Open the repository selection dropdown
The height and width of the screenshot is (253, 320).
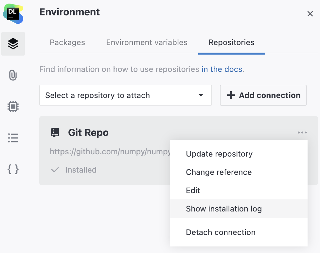coord(125,95)
